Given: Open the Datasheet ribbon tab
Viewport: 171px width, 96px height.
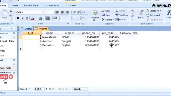Looking at the screenshot, I should coord(71,6).
